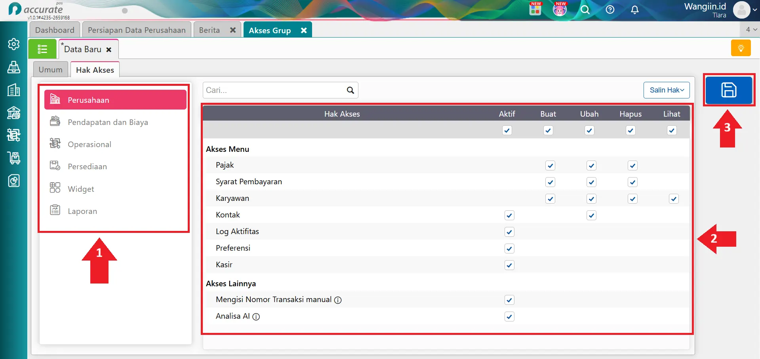Click the search magnifier in Cari field
The image size is (760, 359).
pyautogui.click(x=350, y=90)
